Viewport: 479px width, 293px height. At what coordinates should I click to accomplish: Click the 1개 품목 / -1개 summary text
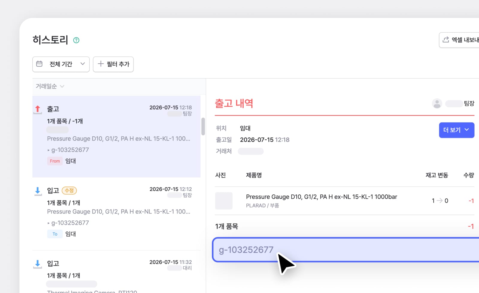[65, 121]
